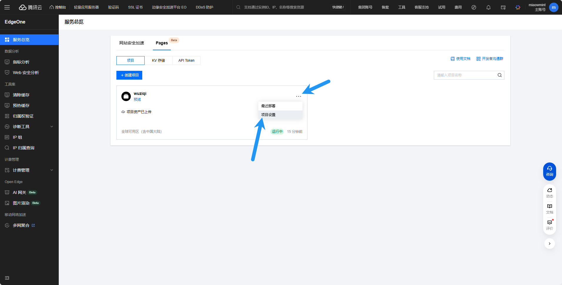Click the 创建项目 button
562x285 pixels.
point(129,75)
